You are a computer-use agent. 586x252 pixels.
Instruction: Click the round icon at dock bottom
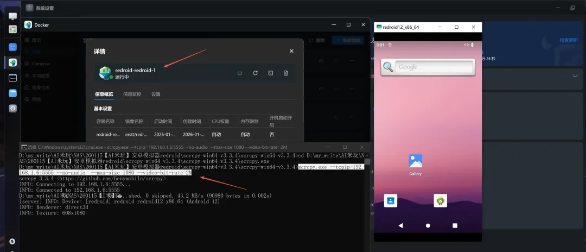pyautogui.click(x=12, y=241)
